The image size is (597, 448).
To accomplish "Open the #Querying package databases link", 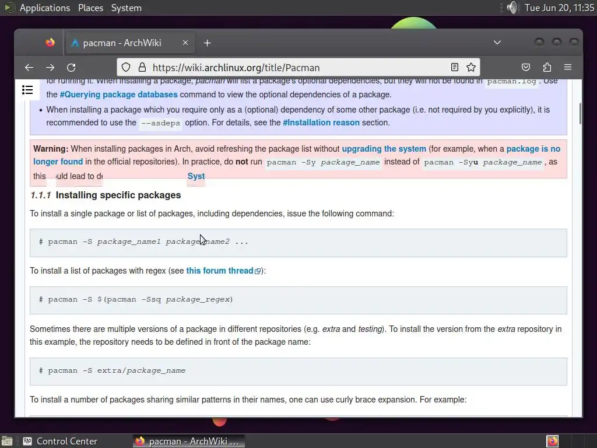I will coord(118,94).
